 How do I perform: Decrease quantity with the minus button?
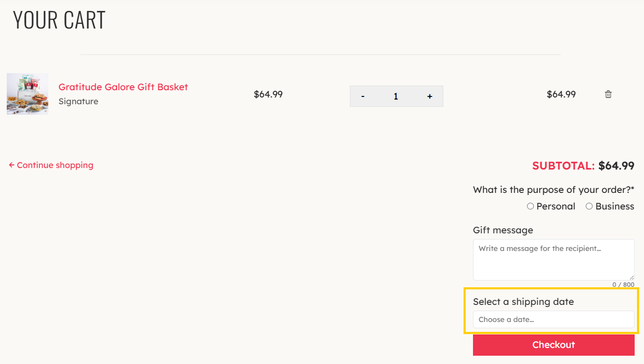click(363, 96)
